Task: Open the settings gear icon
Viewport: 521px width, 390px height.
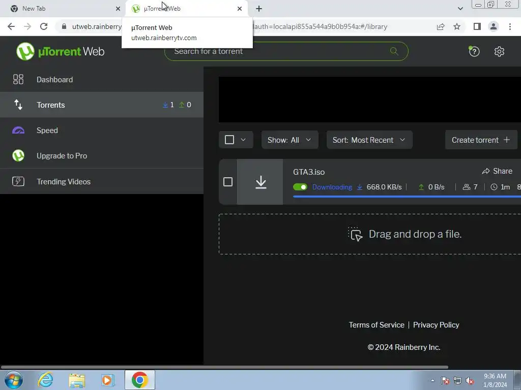Action: (499, 51)
